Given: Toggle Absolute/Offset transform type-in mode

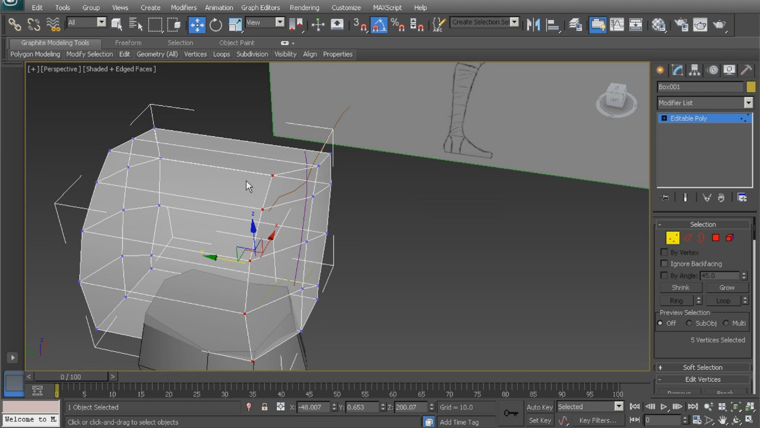Looking at the screenshot, I should click(x=280, y=407).
